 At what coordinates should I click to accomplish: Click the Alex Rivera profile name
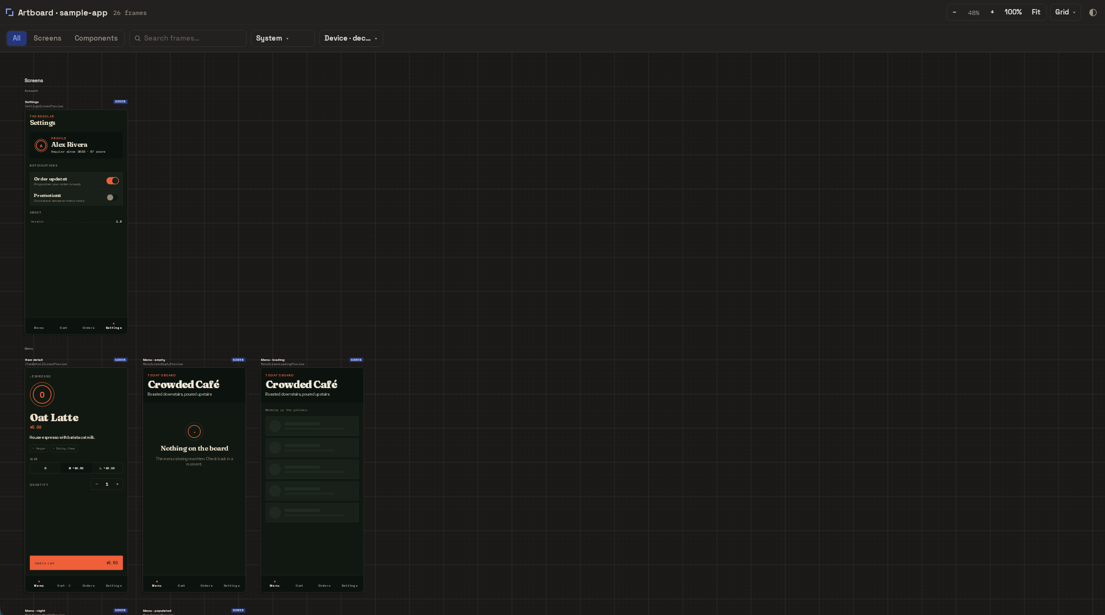click(69, 145)
